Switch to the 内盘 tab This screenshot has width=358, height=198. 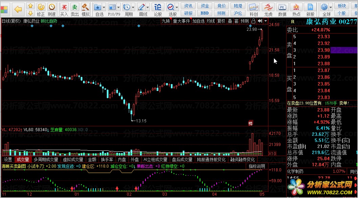(122, 159)
